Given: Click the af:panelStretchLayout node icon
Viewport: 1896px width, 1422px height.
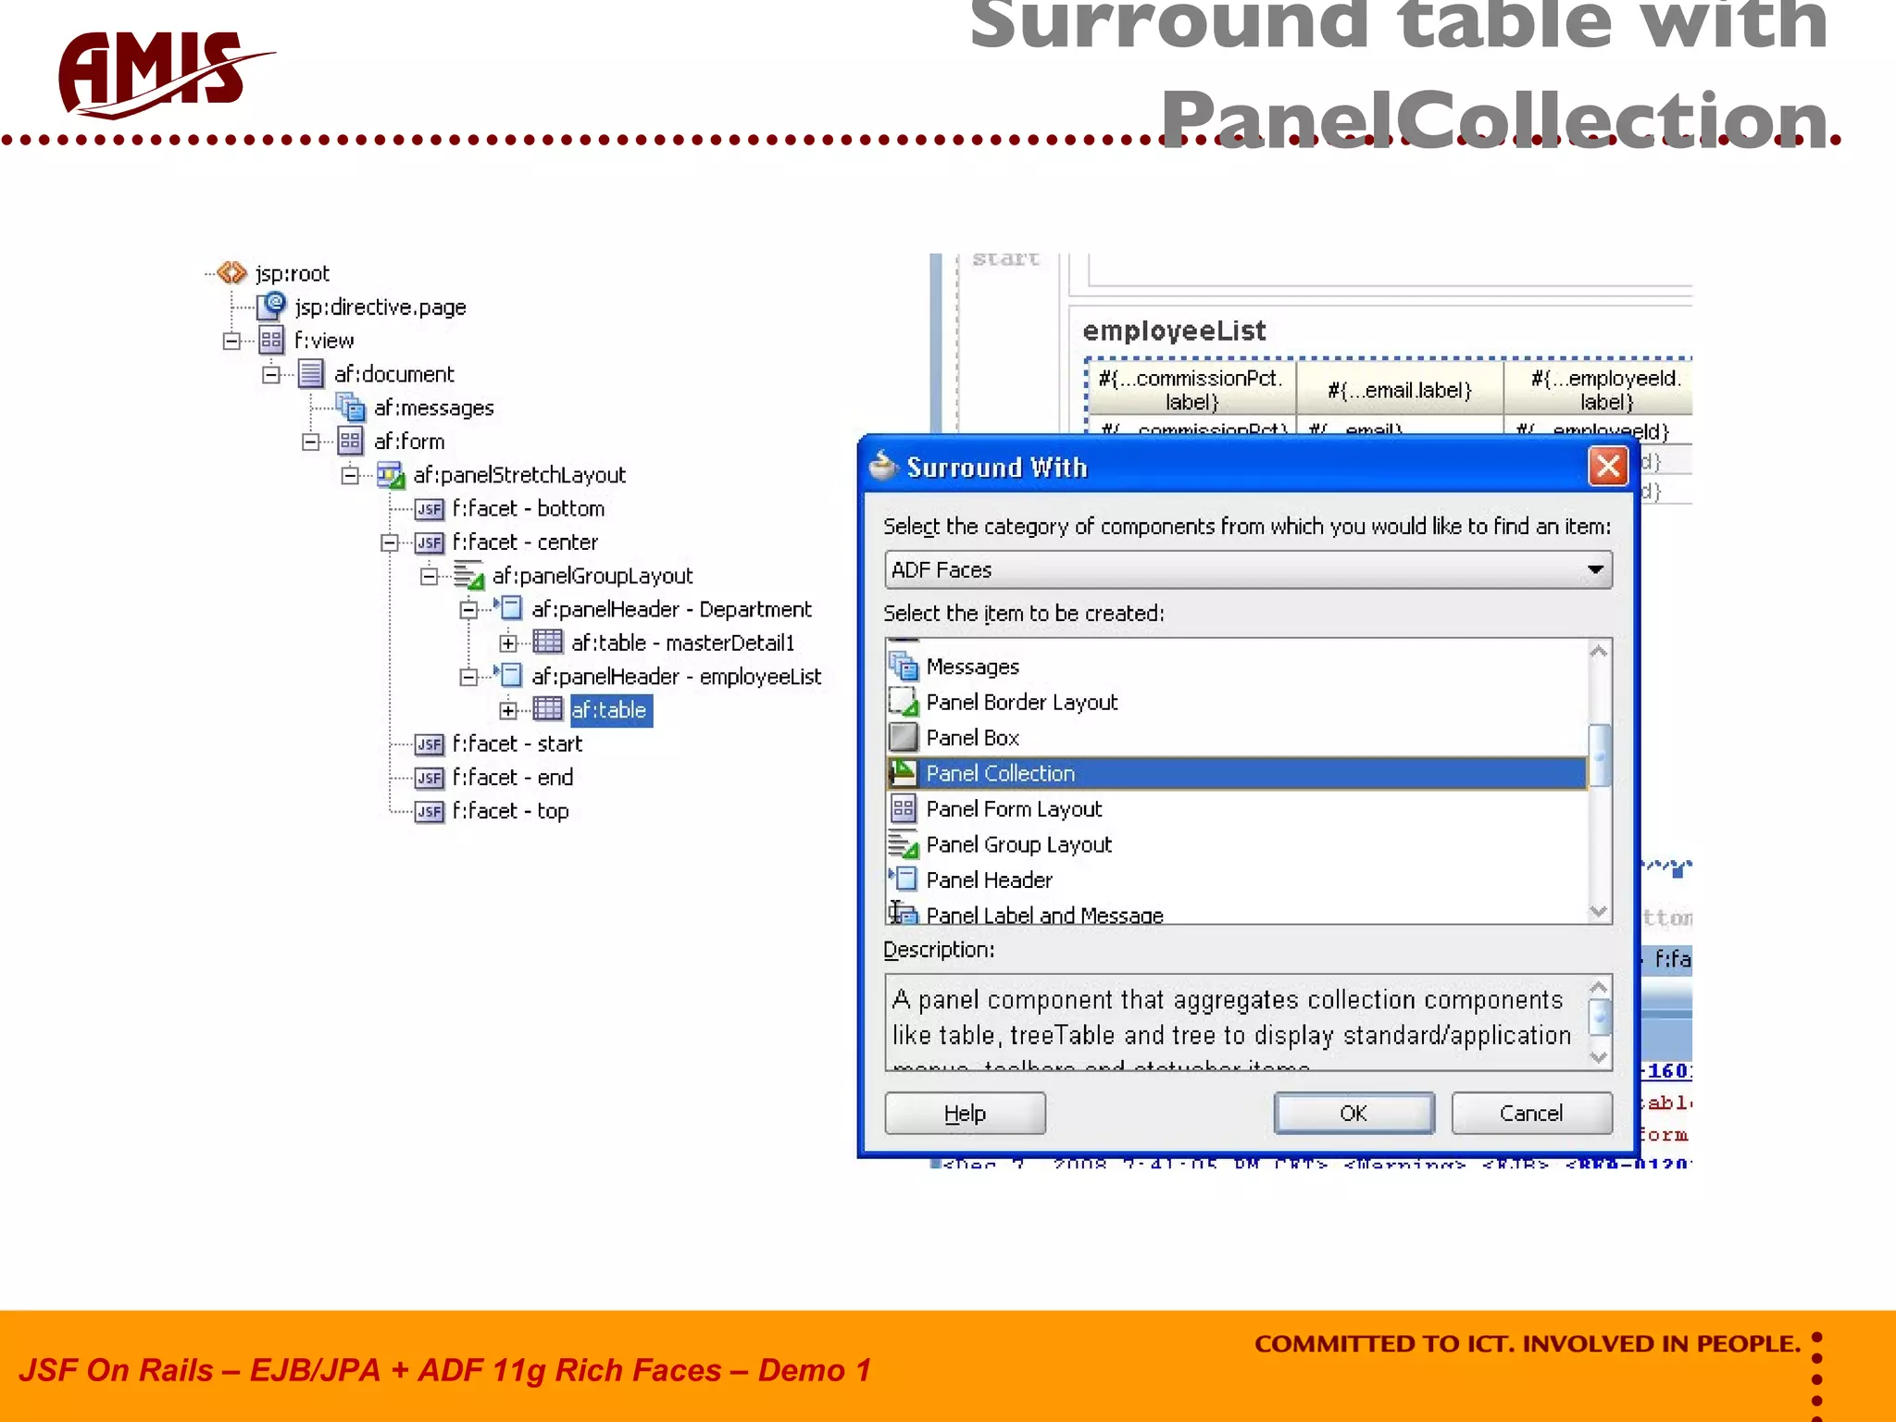Looking at the screenshot, I should click(391, 475).
